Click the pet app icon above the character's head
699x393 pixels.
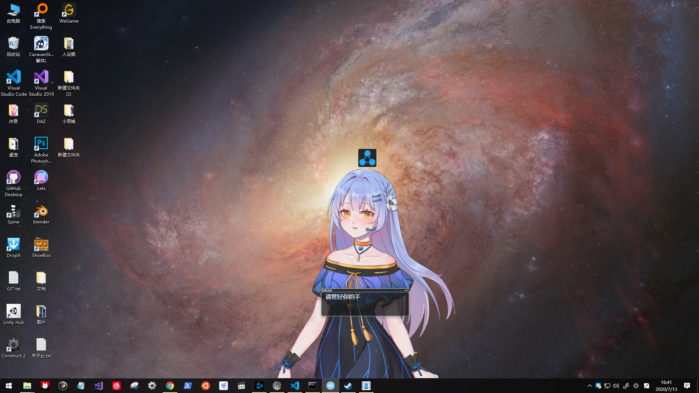coord(367,158)
